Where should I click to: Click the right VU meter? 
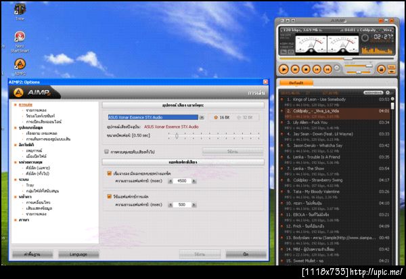click(343, 45)
